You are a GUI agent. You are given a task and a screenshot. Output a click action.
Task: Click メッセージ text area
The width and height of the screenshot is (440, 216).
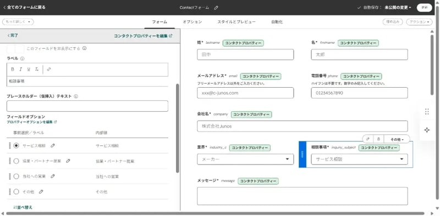[302, 196]
